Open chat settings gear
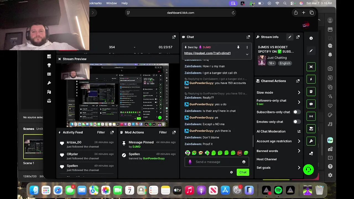 (x=231, y=172)
